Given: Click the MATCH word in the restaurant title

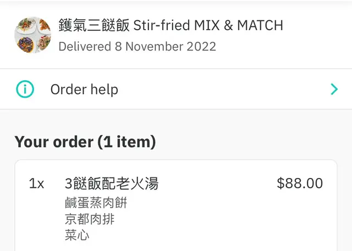Looking at the screenshot, I should (260, 25).
